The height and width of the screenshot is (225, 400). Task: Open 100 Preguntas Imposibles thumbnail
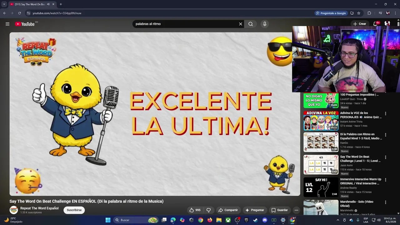[x=321, y=100]
